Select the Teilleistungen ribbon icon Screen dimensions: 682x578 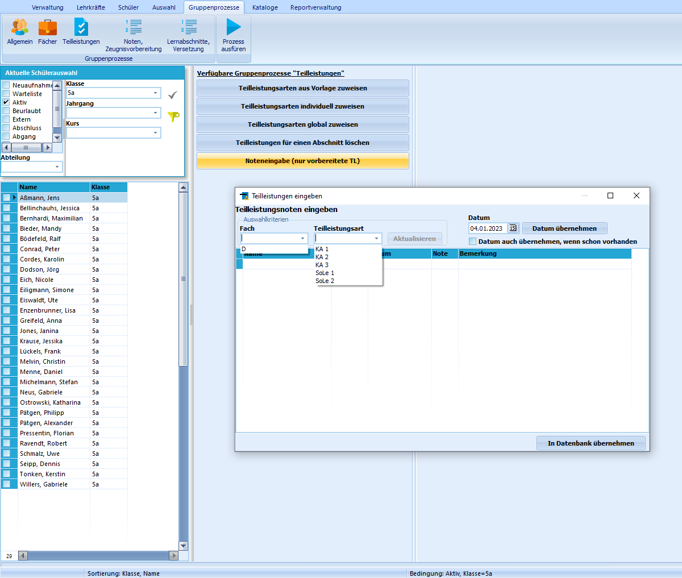pyautogui.click(x=81, y=32)
